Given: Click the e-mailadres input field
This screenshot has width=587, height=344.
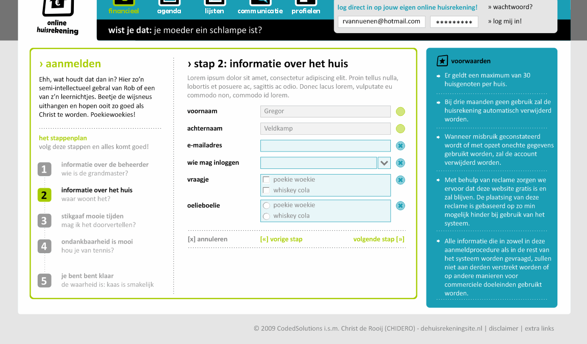Looking at the screenshot, I should (x=325, y=146).
